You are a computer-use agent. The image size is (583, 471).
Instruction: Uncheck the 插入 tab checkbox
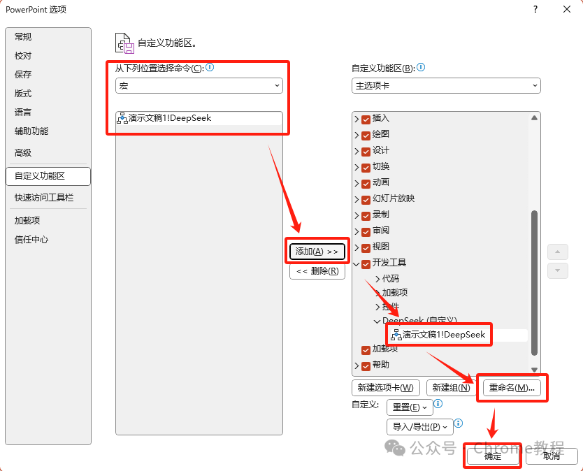tap(366, 119)
